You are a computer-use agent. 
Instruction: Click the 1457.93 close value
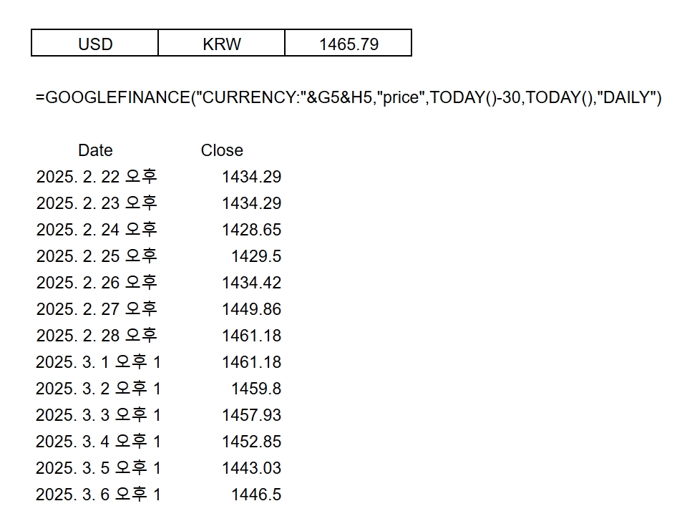[x=251, y=416]
